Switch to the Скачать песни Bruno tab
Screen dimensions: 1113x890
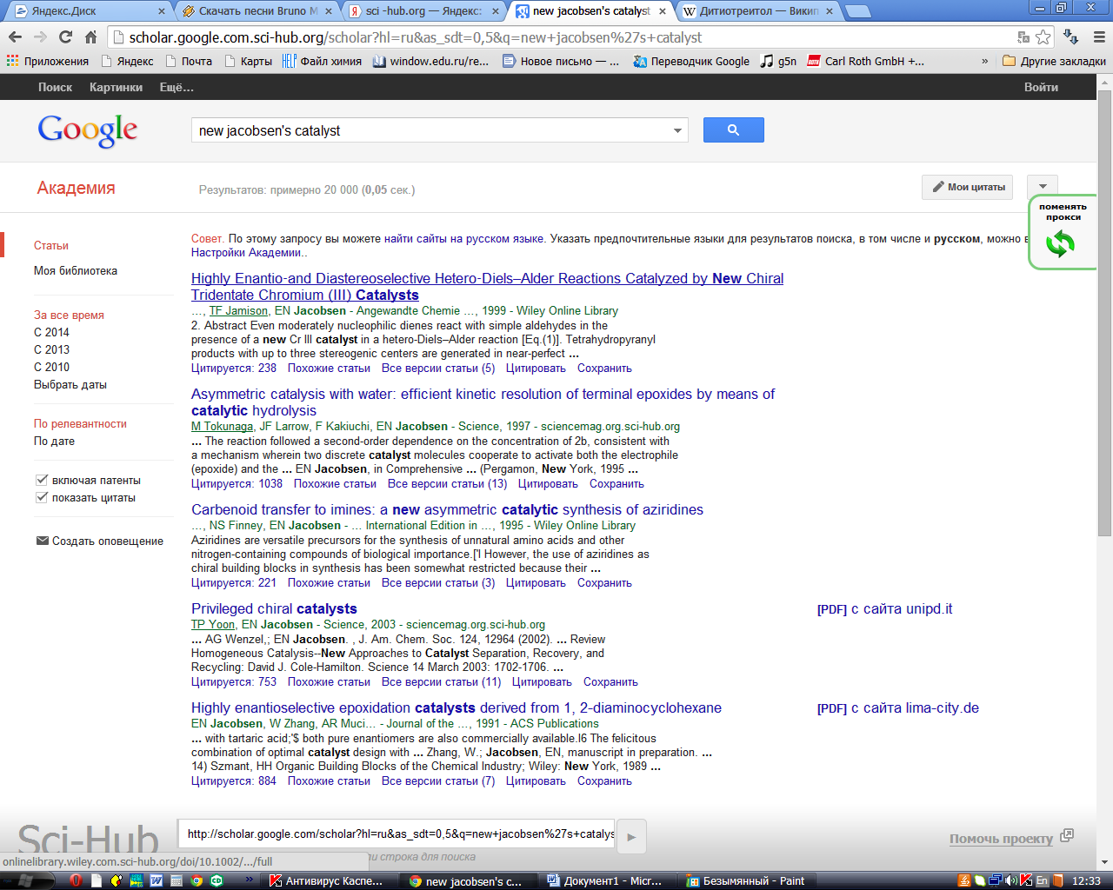pos(257,11)
